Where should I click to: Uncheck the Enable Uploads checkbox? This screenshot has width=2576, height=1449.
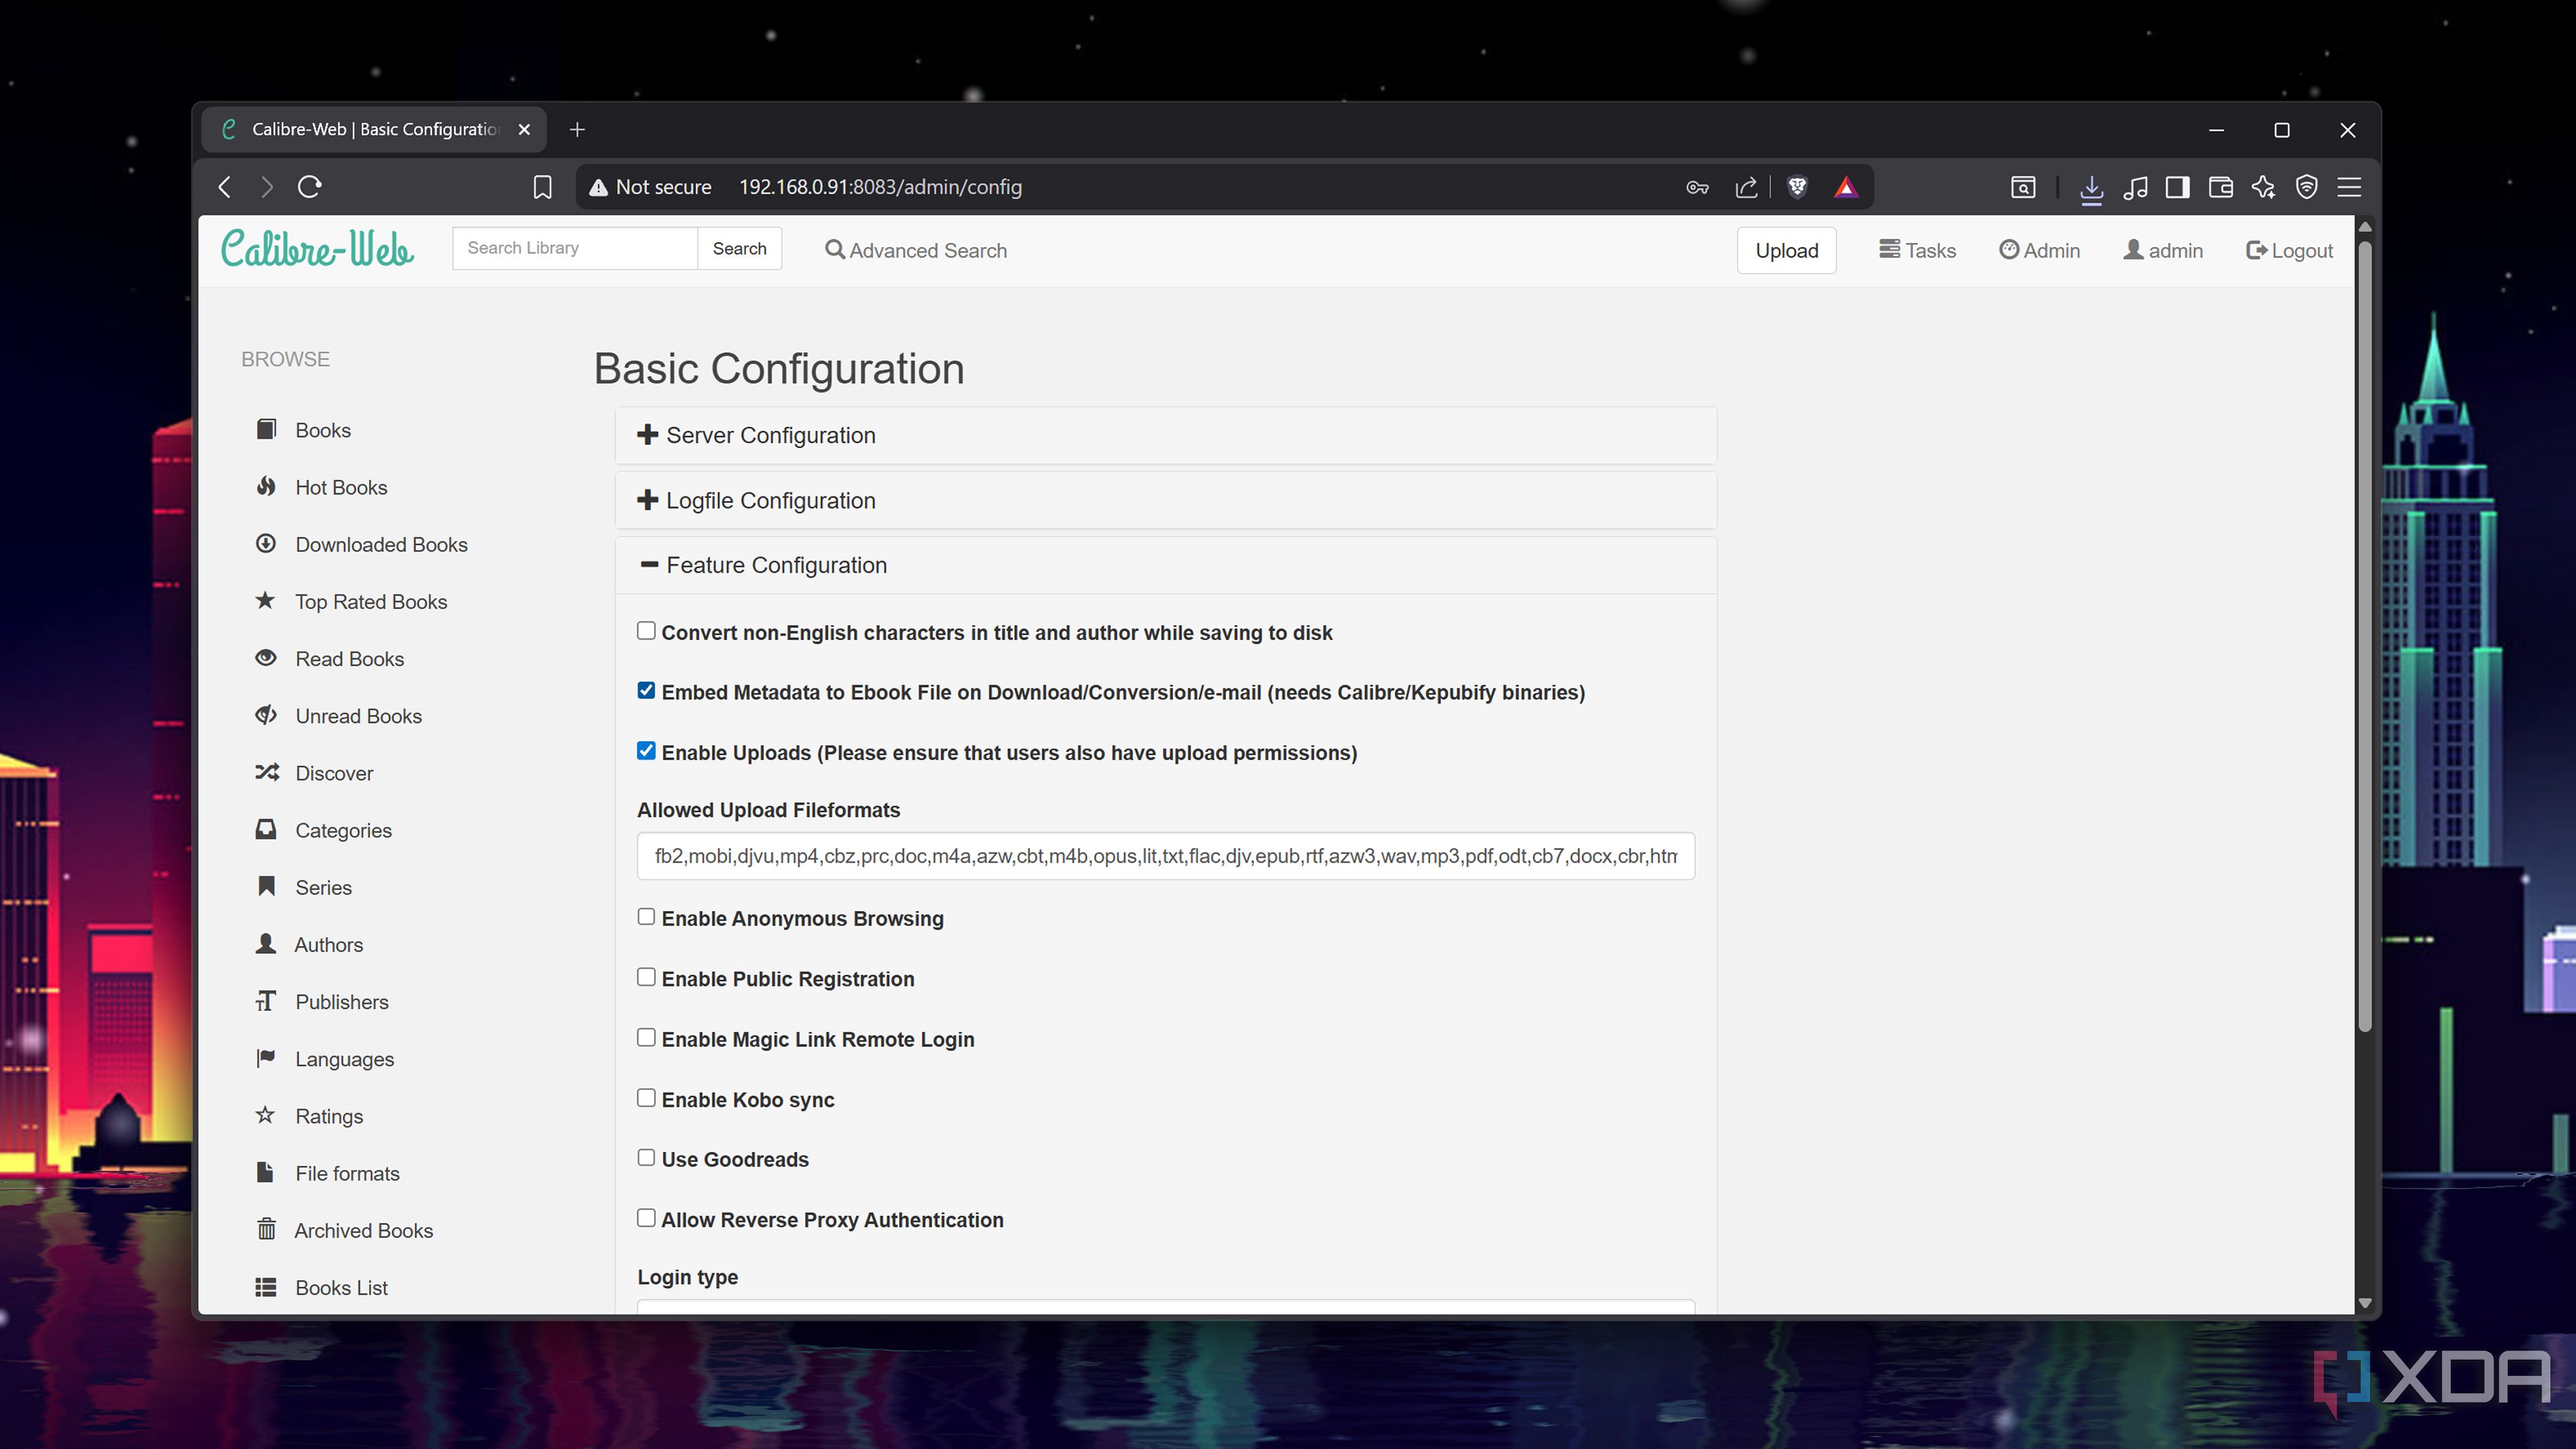pyautogui.click(x=646, y=751)
